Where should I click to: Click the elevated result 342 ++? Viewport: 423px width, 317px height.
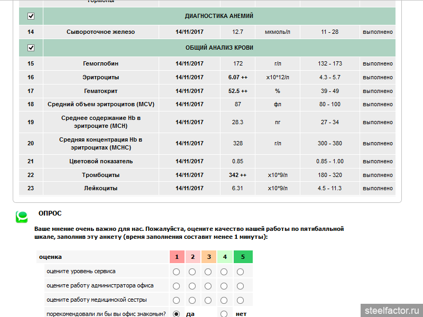point(237,175)
